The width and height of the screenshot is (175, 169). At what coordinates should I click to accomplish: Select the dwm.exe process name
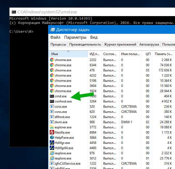coord(61,122)
